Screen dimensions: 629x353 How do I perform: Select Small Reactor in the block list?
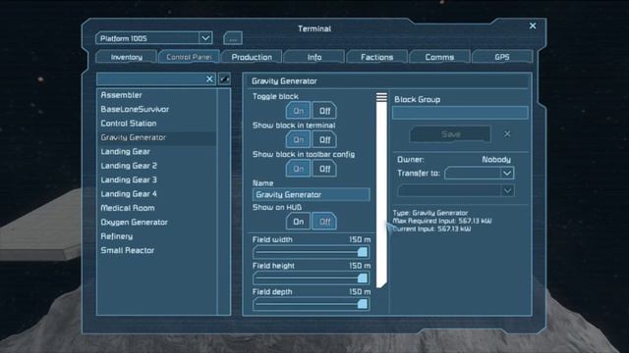156,251
